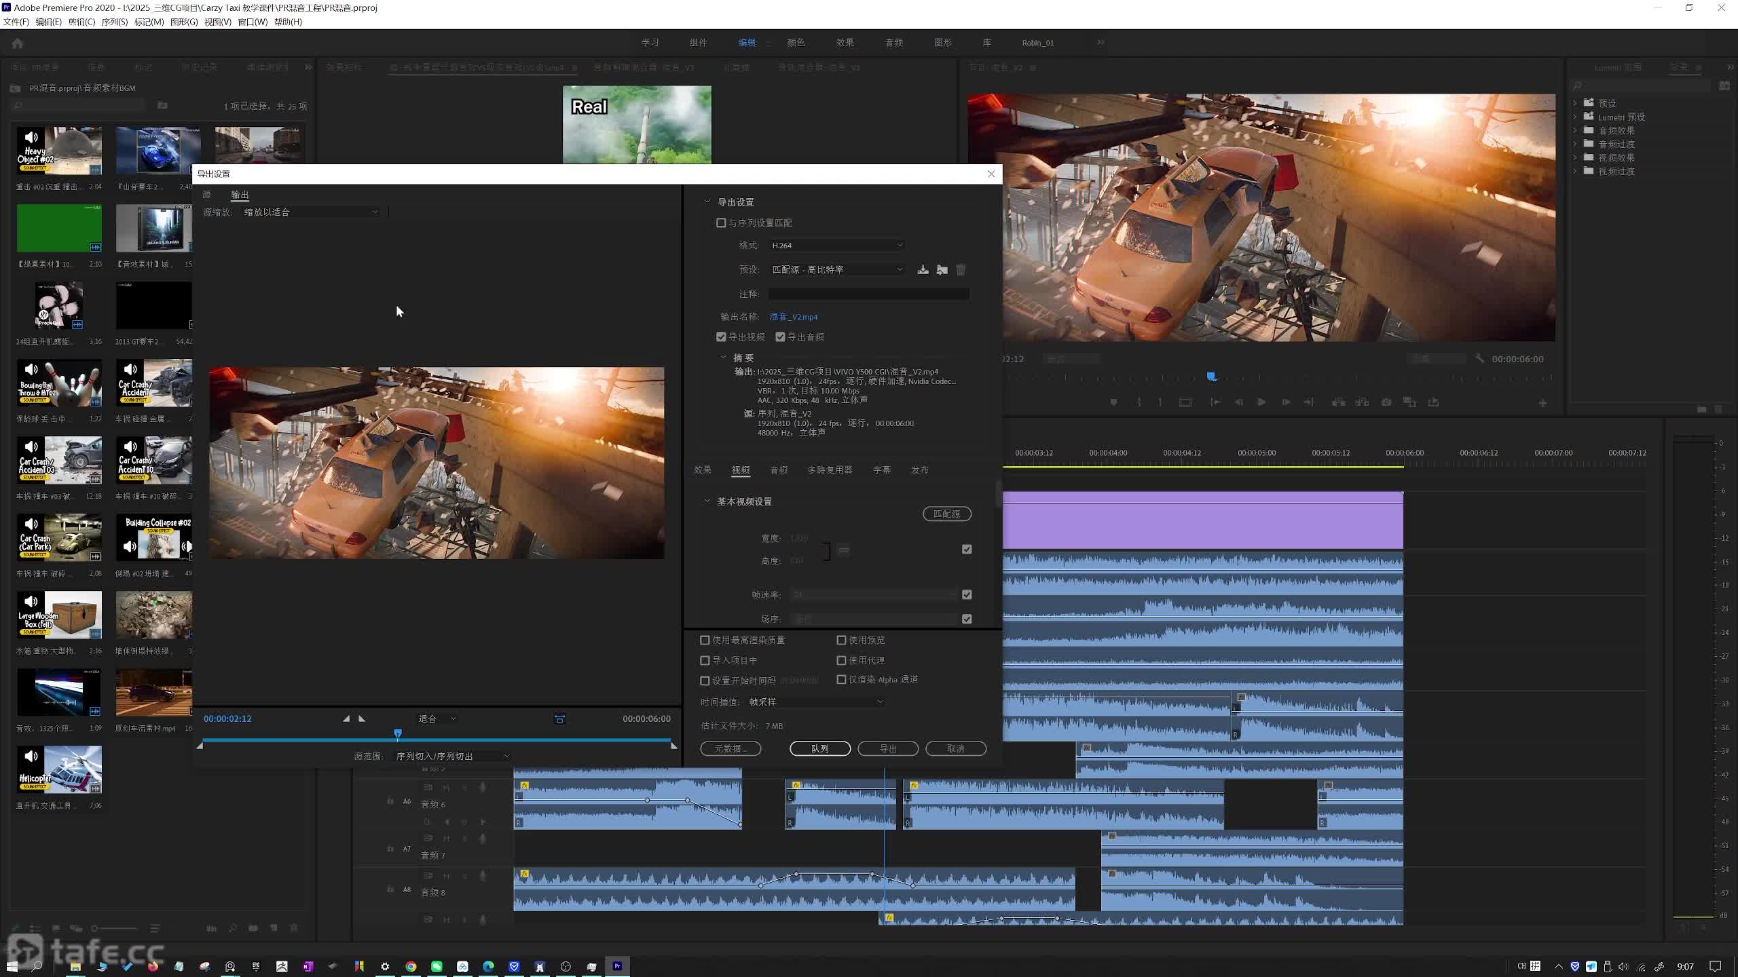
Task: Click the queue button
Action: pyautogui.click(x=819, y=748)
